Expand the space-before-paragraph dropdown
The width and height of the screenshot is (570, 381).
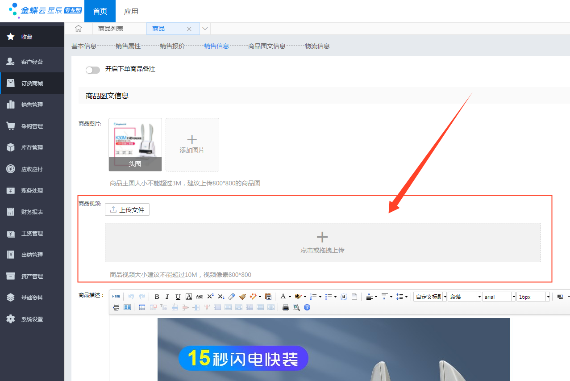click(x=376, y=297)
